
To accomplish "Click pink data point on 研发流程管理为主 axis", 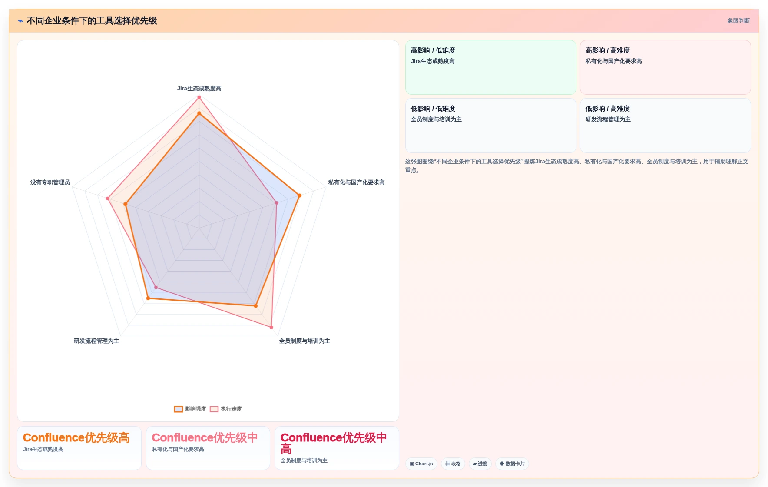I will coord(156,288).
